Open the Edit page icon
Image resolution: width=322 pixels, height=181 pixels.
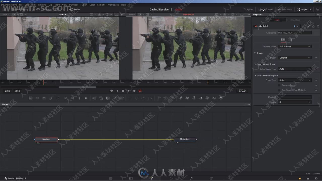coord(131,178)
